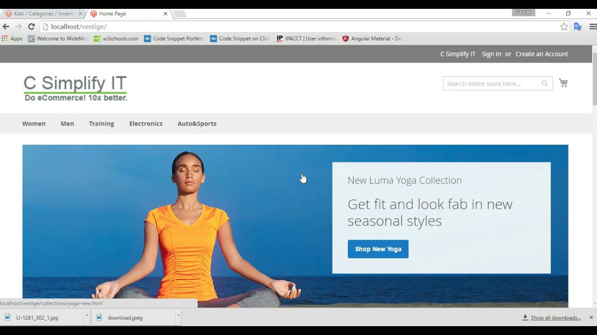This screenshot has height=335, width=597.
Task: Click the Gaurav profile button
Action: coord(523,12)
